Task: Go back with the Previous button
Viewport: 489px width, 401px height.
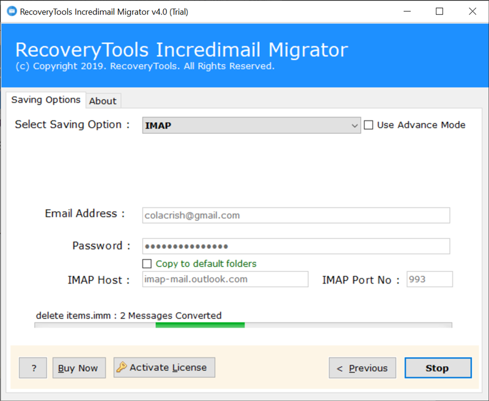Action: pos(362,368)
